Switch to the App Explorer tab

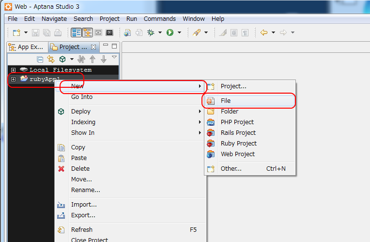(x=26, y=47)
